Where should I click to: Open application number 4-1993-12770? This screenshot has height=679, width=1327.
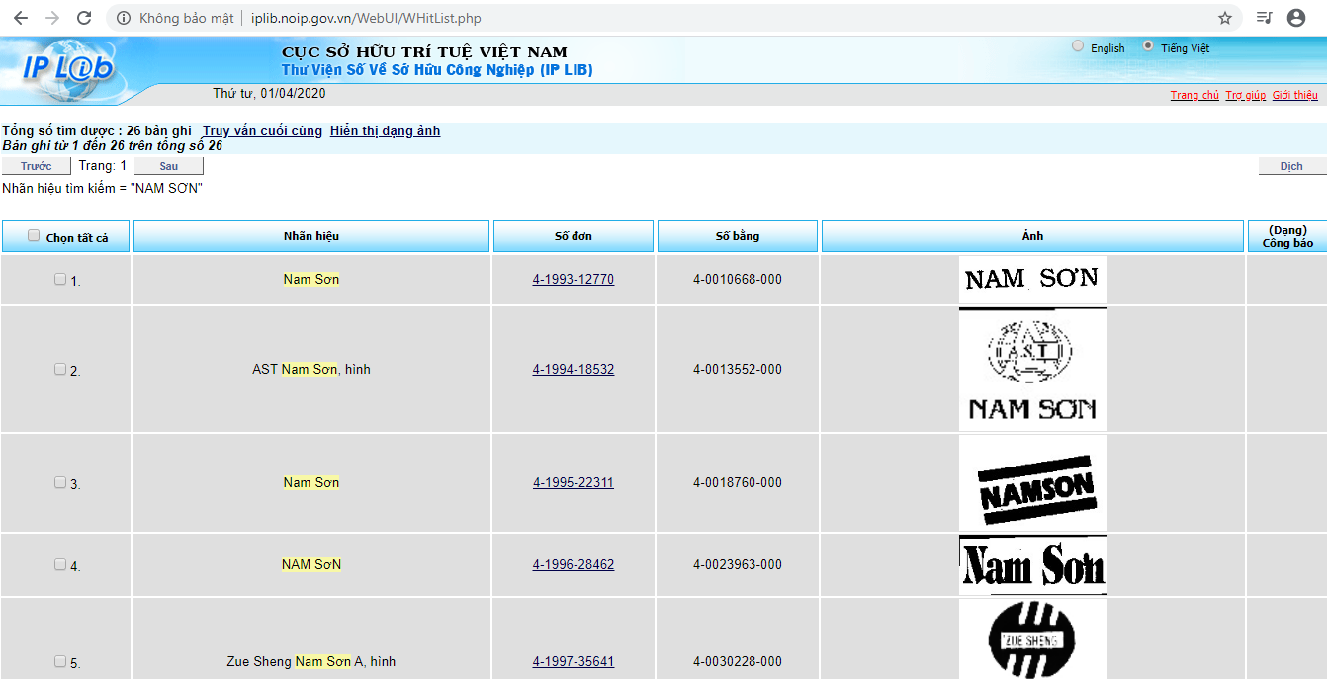[574, 279]
